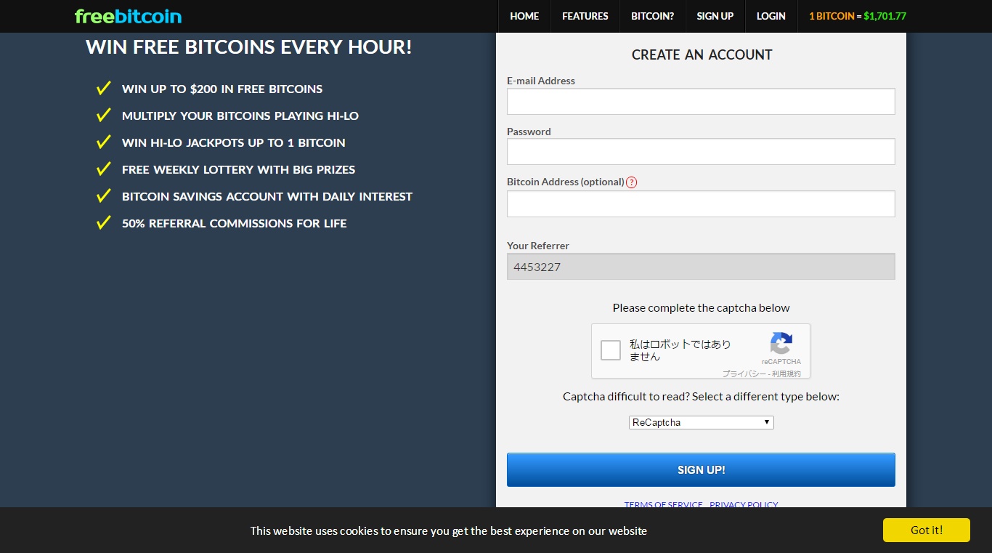Click the blue SIGN UP! button
992x553 pixels.
(701, 469)
